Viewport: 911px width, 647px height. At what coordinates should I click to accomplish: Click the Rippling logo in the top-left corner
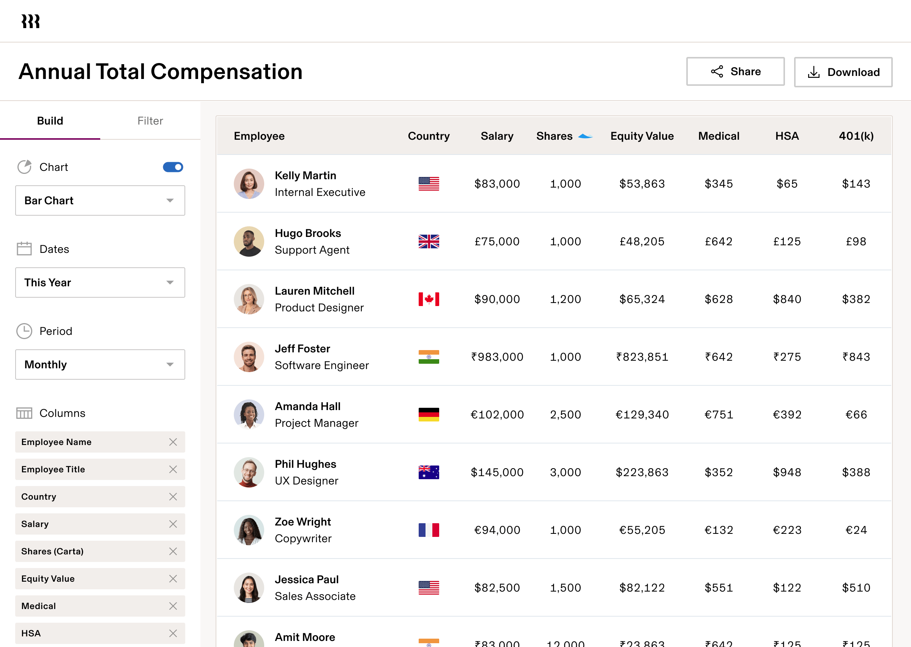point(30,21)
